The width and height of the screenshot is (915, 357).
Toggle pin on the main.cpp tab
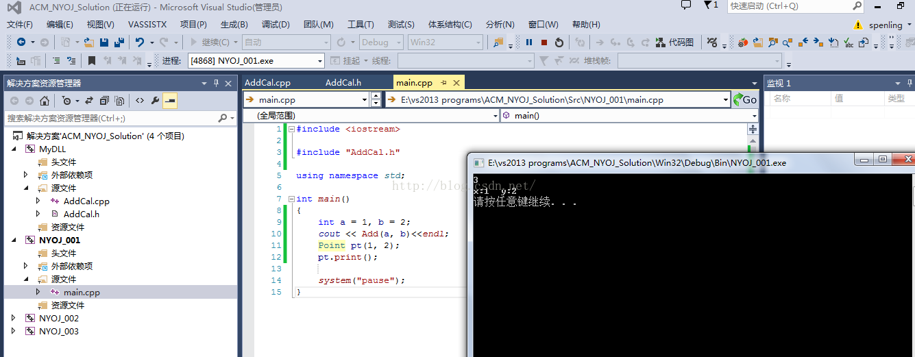tap(443, 82)
